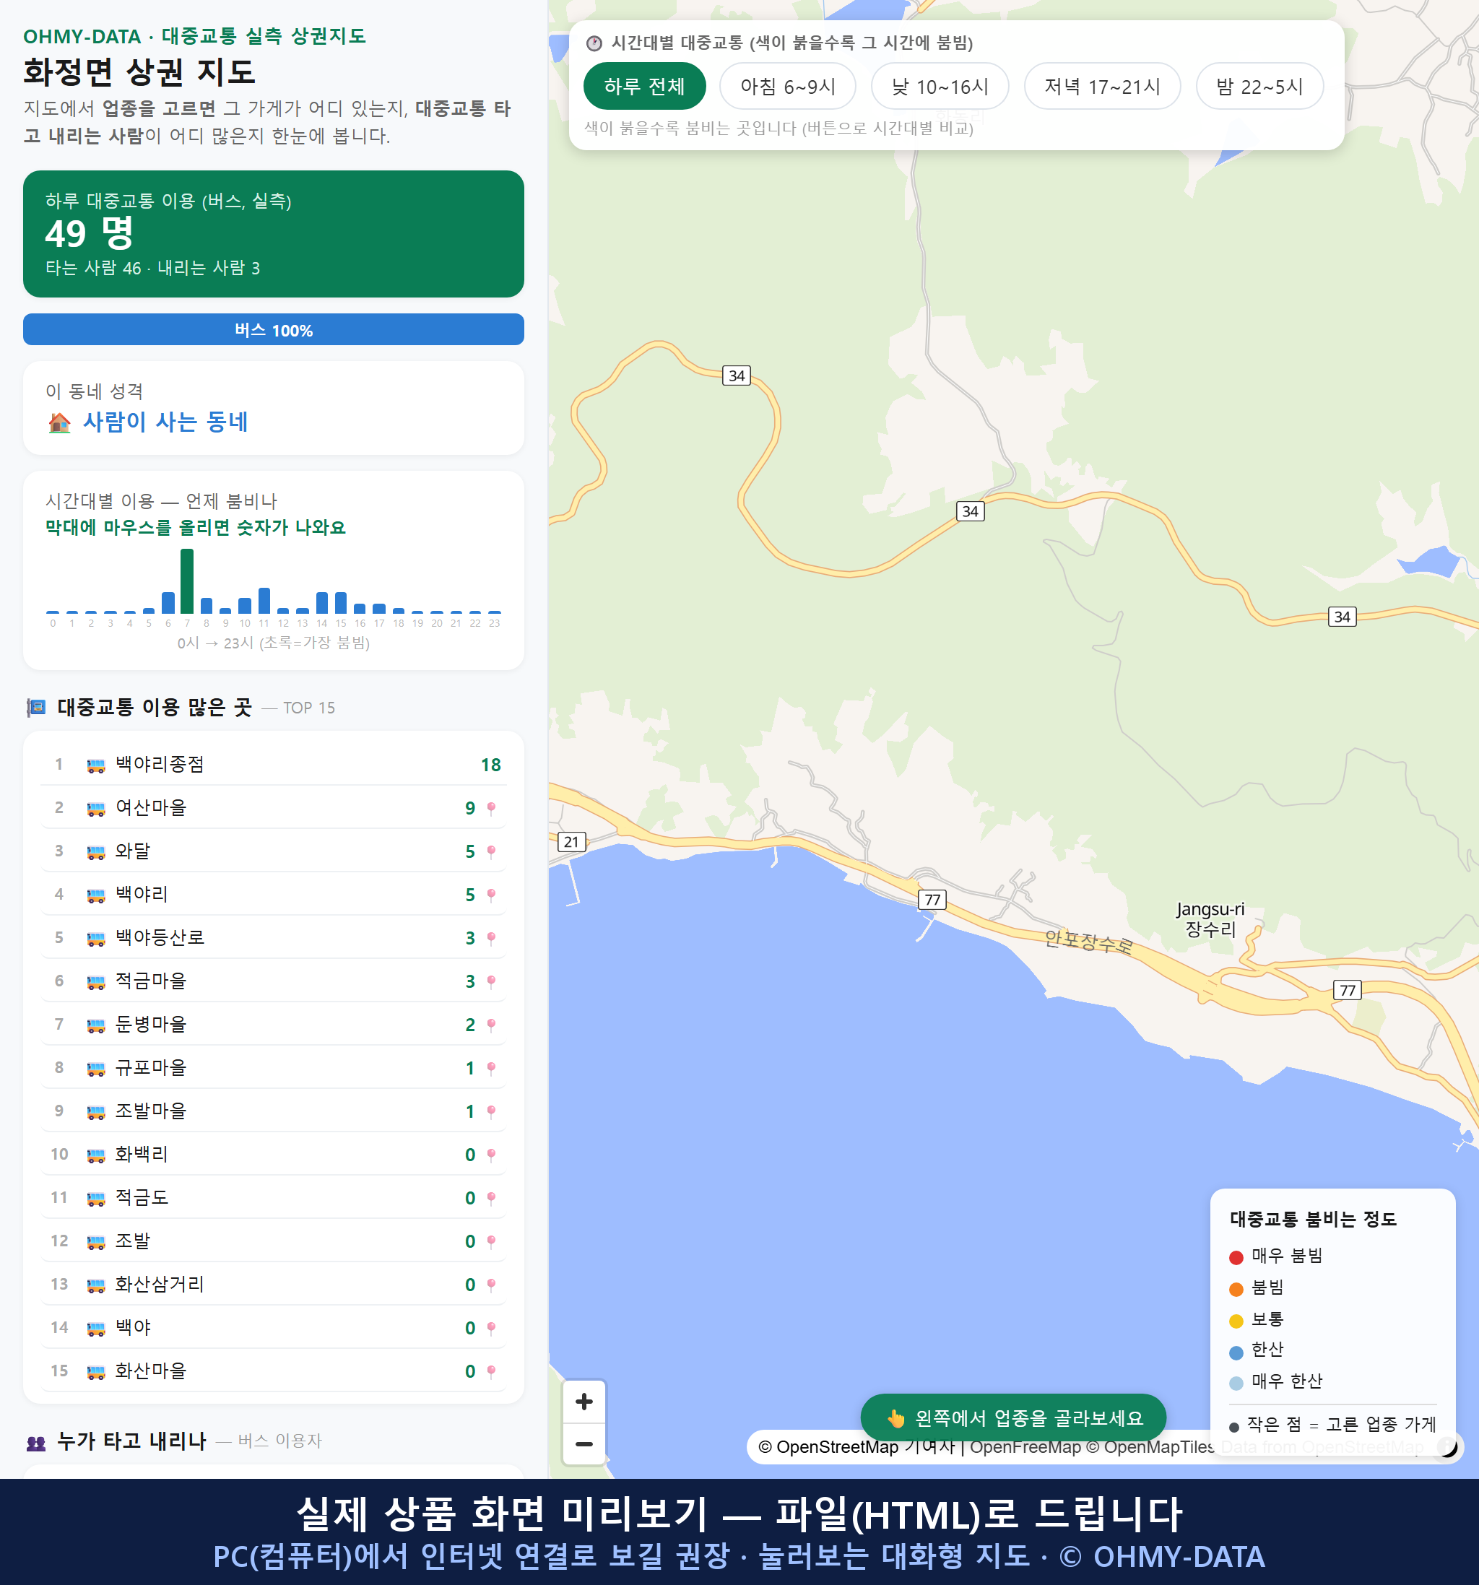Click the people icon beside 누가 타고 내리나
Viewport: 1479px width, 1585px height.
36,1441
